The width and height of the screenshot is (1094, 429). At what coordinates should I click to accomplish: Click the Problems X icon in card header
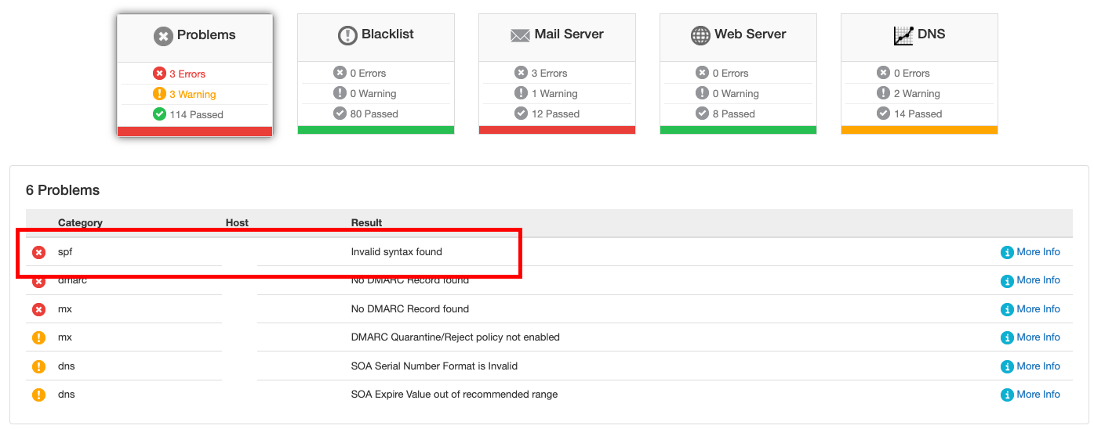pos(163,36)
